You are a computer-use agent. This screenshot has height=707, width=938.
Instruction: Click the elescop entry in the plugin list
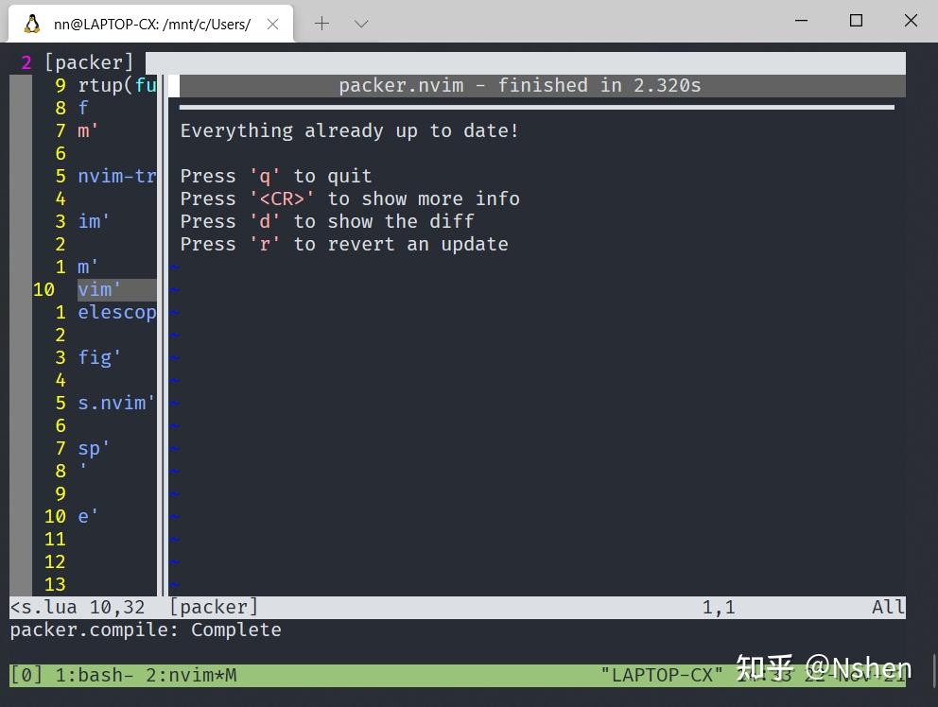click(117, 312)
